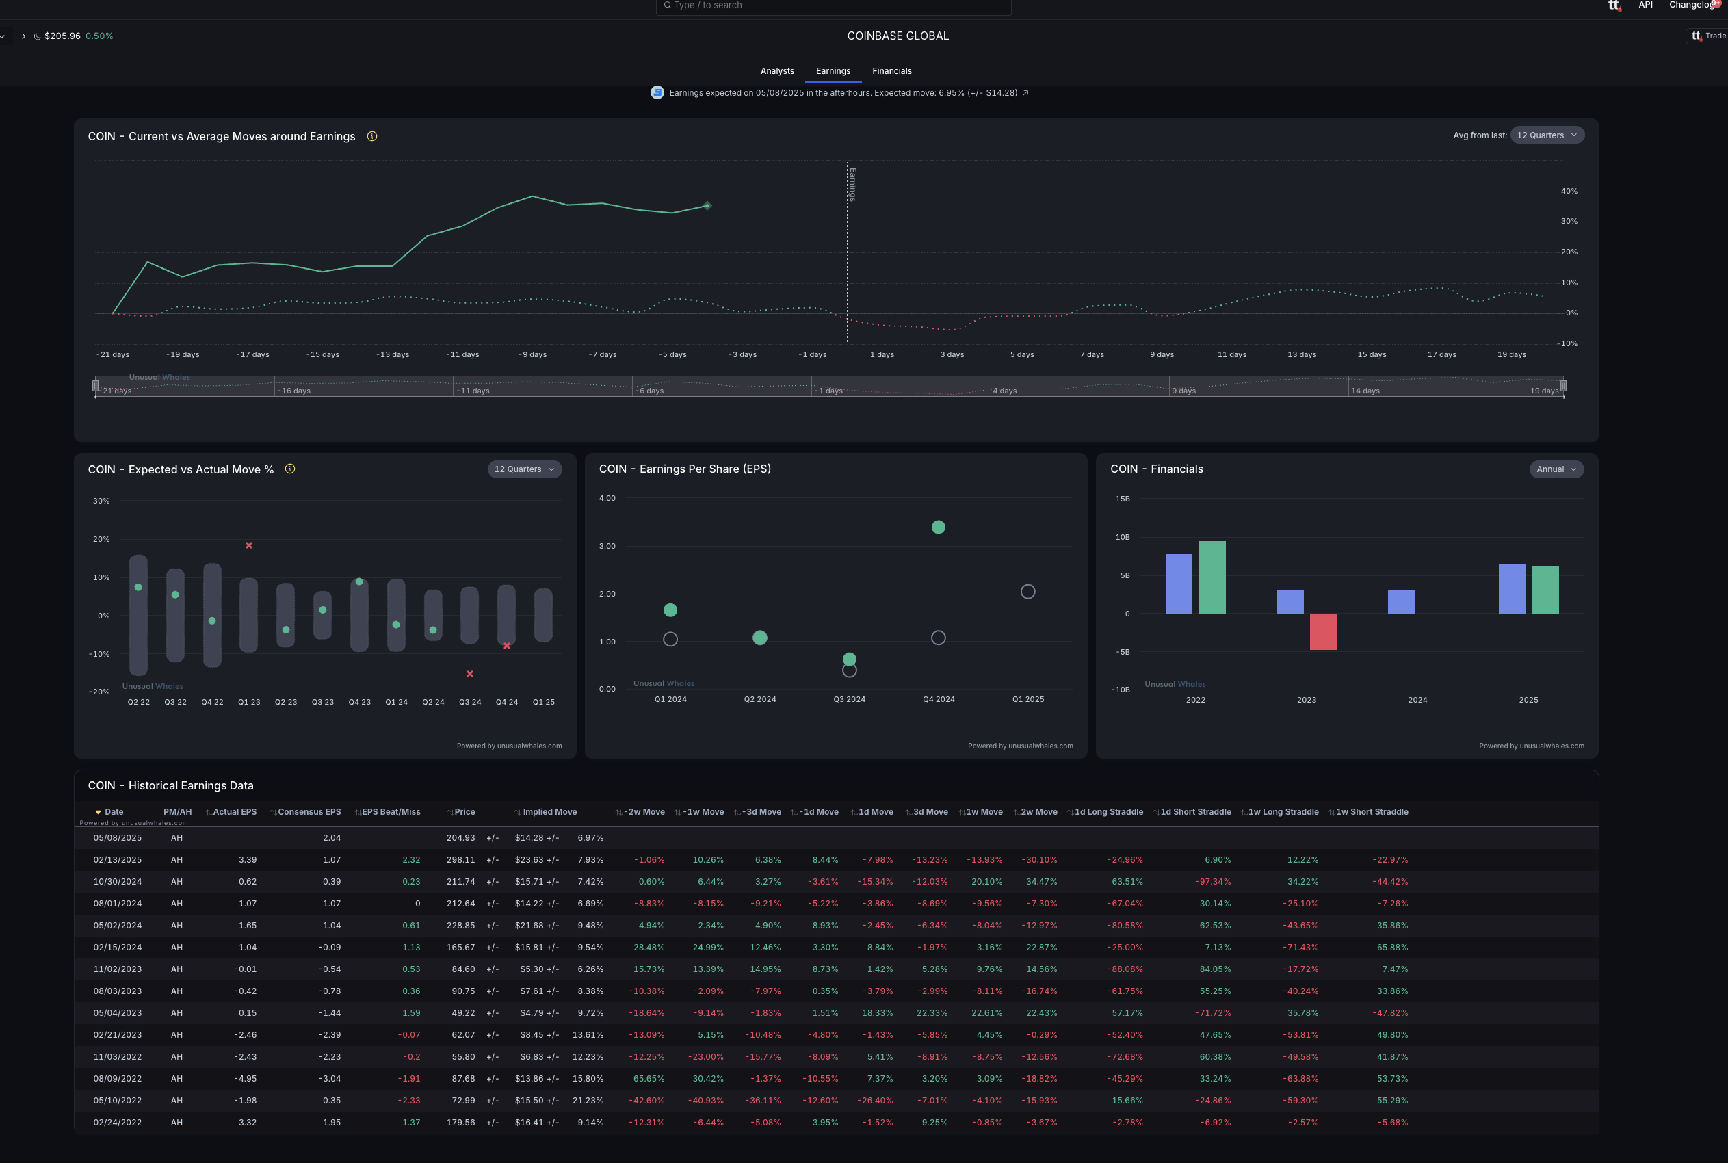Viewport: 1728px width, 1163px height.
Task: Click the 08/01/2024 date cell
Action: click(117, 904)
